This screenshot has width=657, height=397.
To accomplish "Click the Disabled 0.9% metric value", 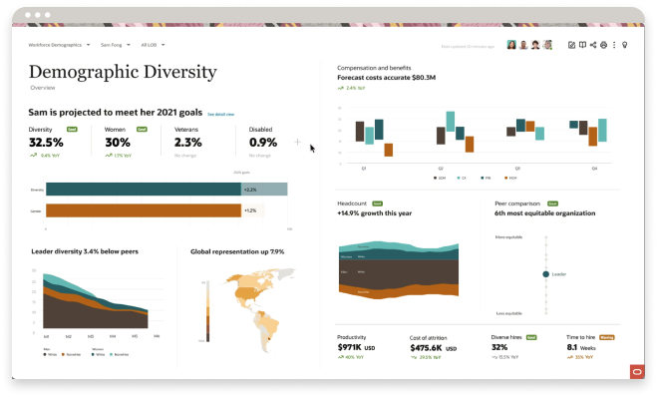I will click(263, 143).
